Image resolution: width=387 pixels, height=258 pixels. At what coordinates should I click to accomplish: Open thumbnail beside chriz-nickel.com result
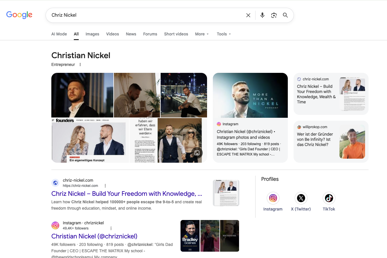pyautogui.click(x=226, y=193)
